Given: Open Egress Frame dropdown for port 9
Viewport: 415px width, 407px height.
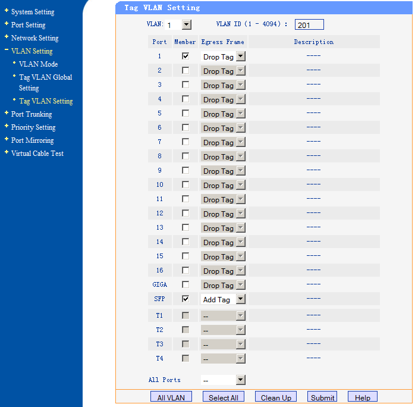Looking at the screenshot, I should coord(223,171).
